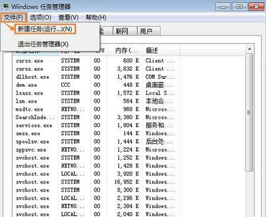Click the 1,224 K memory value

[x=128, y=150]
